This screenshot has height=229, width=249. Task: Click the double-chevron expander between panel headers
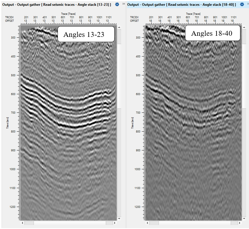click(x=123, y=4)
